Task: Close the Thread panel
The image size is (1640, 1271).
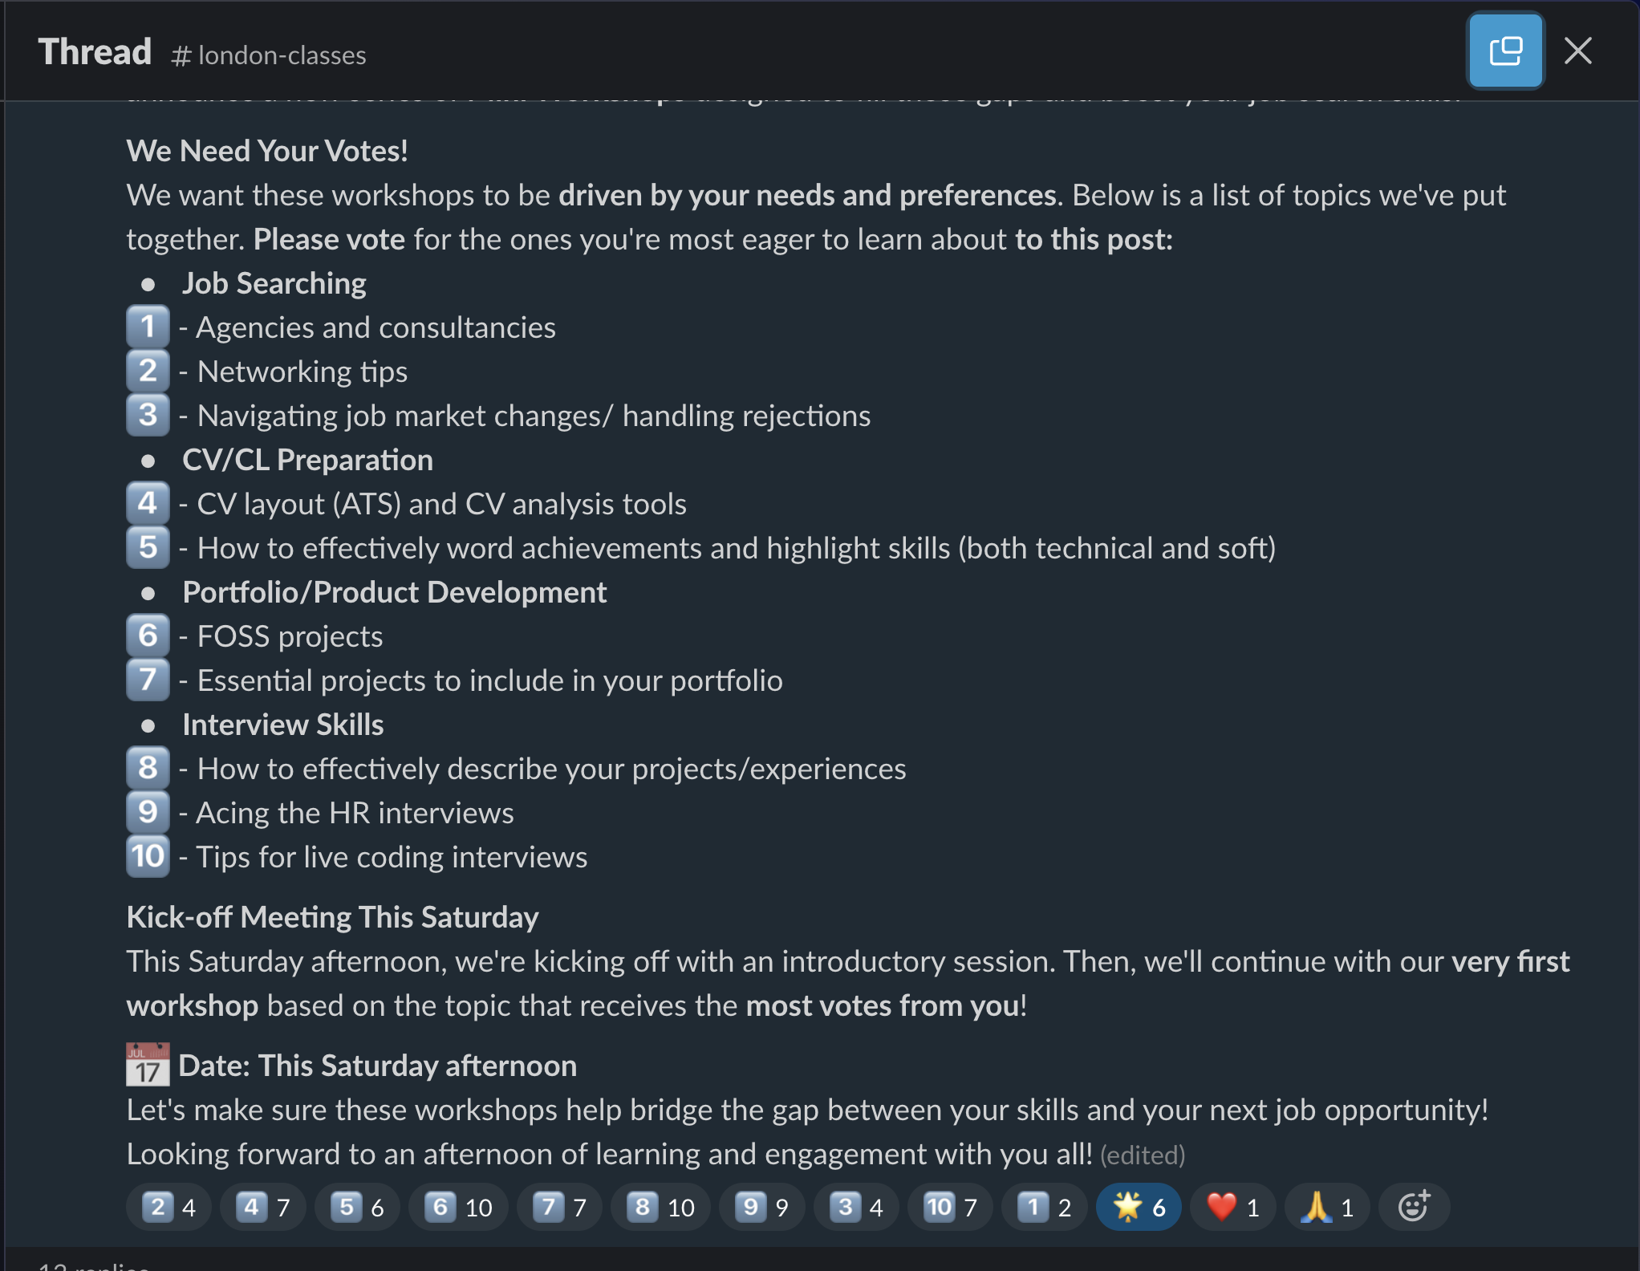Action: pos(1577,51)
